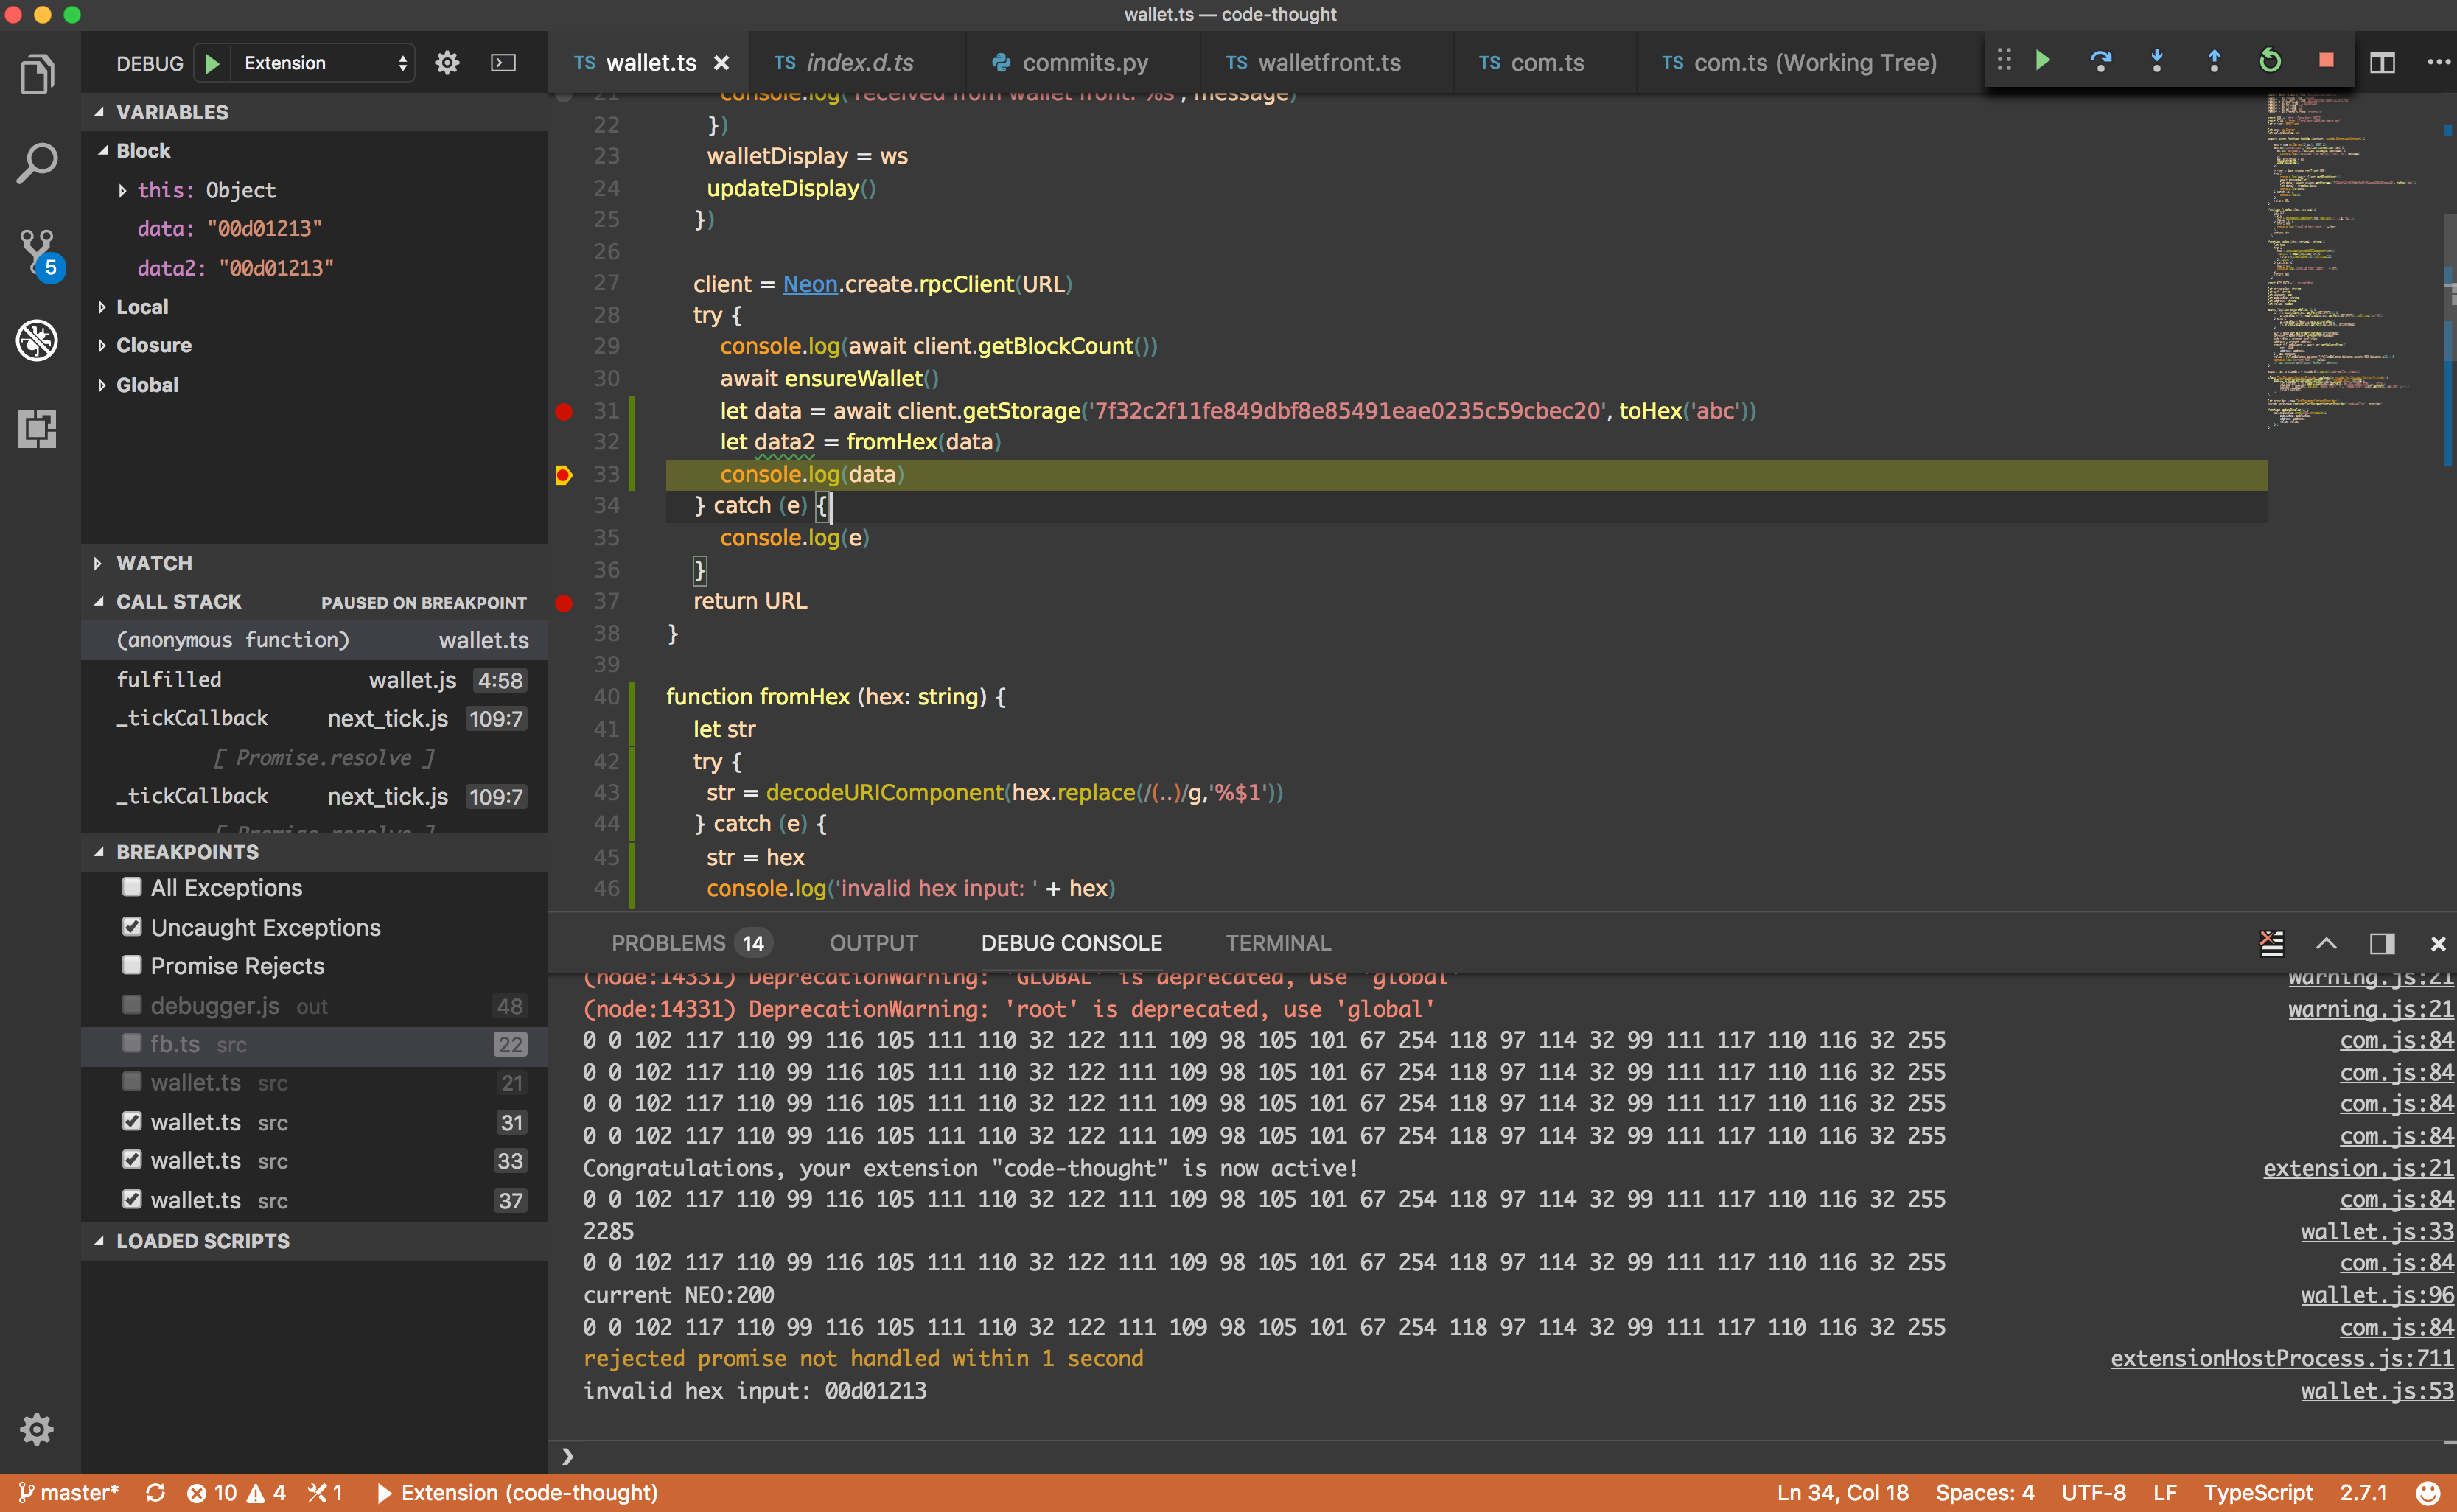
Task: Open the TERMINAL panel tab
Action: click(x=1277, y=943)
